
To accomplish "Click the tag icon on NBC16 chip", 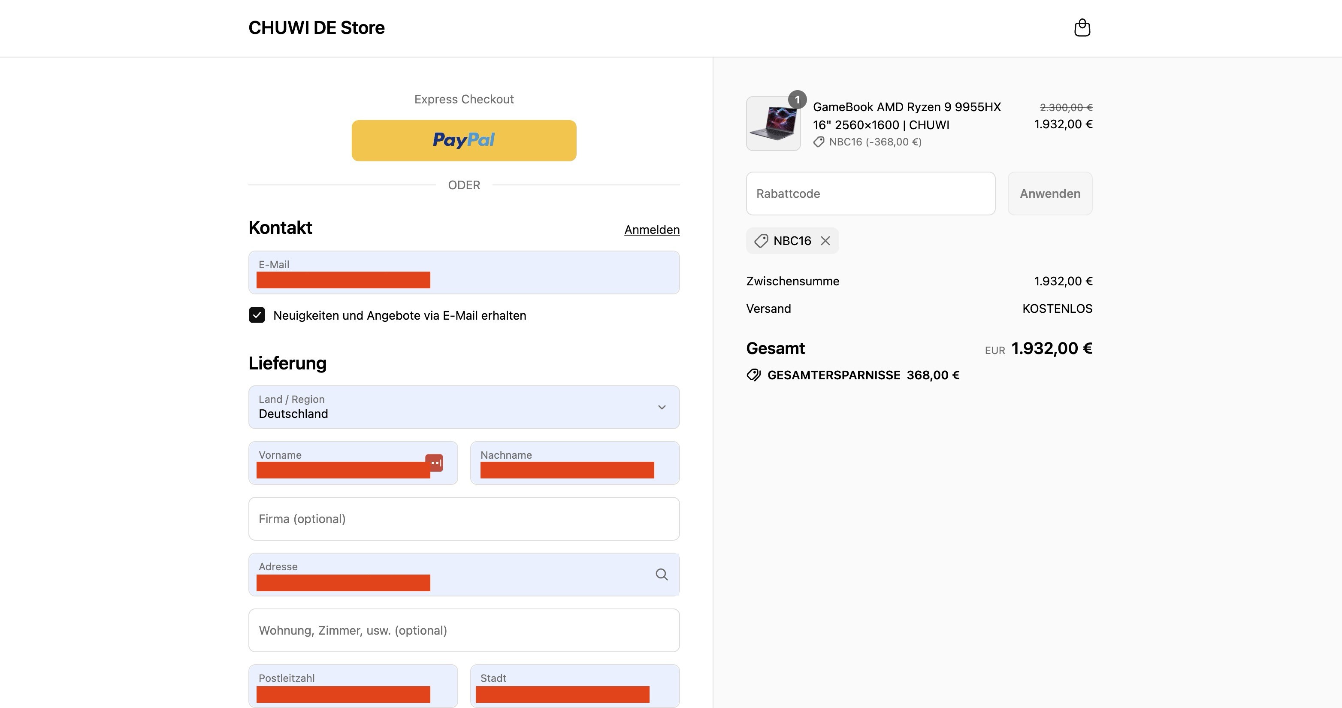I will tap(761, 241).
